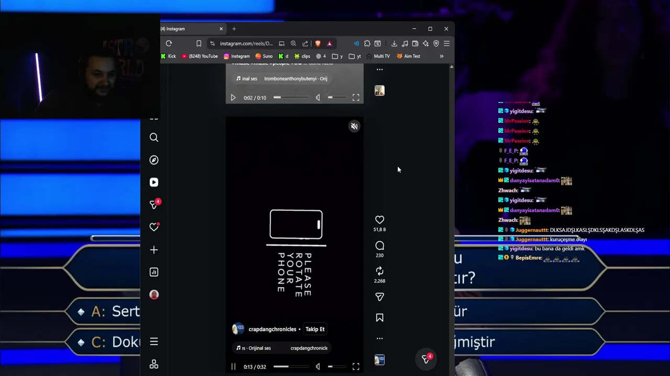670x376 pixels.
Task: Toggle mute speaker on upper reel controls
Action: click(x=318, y=98)
